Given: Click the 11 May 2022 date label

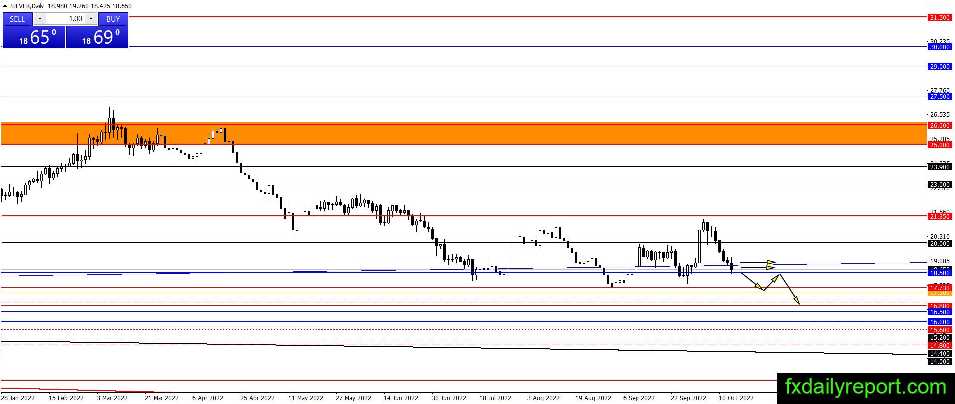Looking at the screenshot, I should [x=306, y=398].
